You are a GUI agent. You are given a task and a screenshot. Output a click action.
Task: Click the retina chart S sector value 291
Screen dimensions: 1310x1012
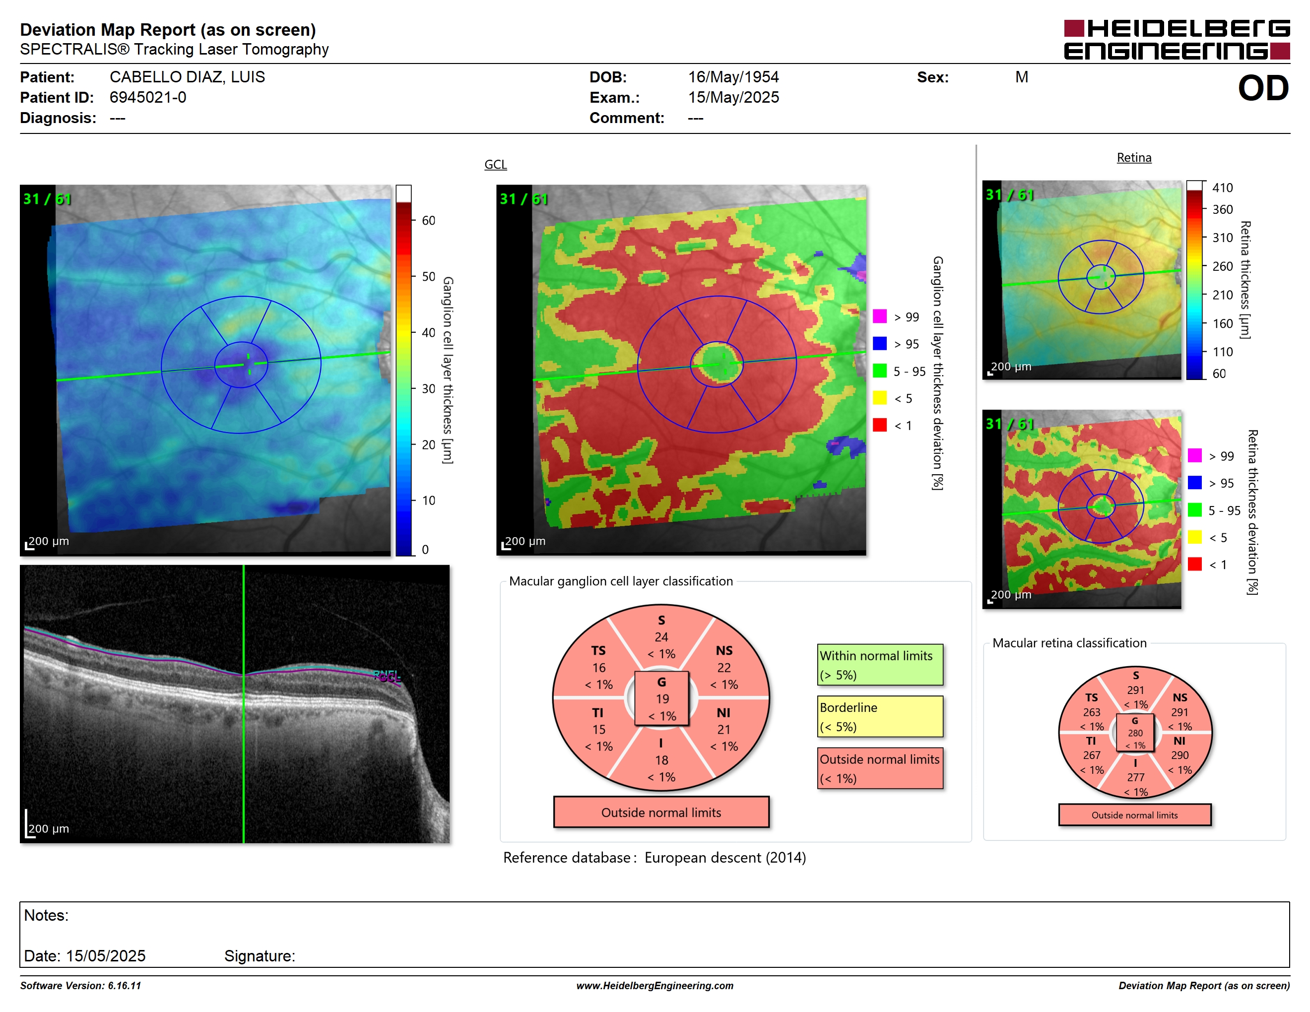tap(1135, 690)
